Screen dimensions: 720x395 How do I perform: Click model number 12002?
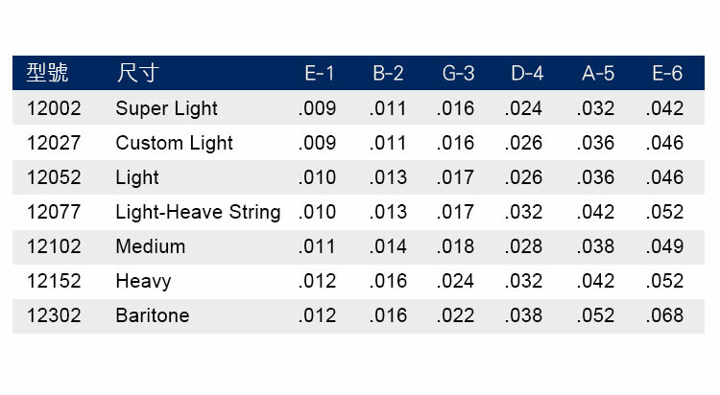[x=54, y=108]
